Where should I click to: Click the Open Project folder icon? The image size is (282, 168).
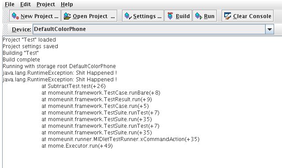tap(67, 16)
